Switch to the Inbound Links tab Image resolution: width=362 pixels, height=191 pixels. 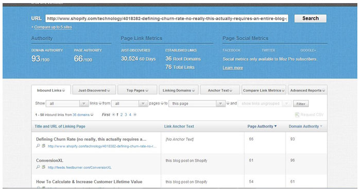pyautogui.click(x=51, y=90)
